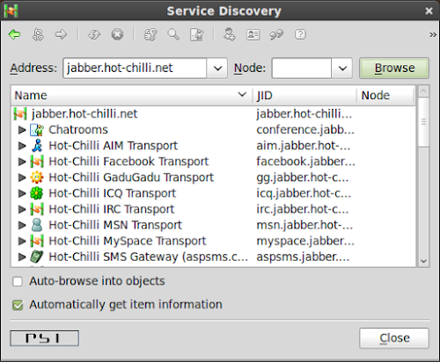
Task: Expand Hot-Chilli ICQ Transport entry
Action: pos(22,193)
